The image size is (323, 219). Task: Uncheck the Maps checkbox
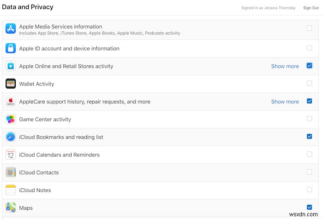pos(309,207)
